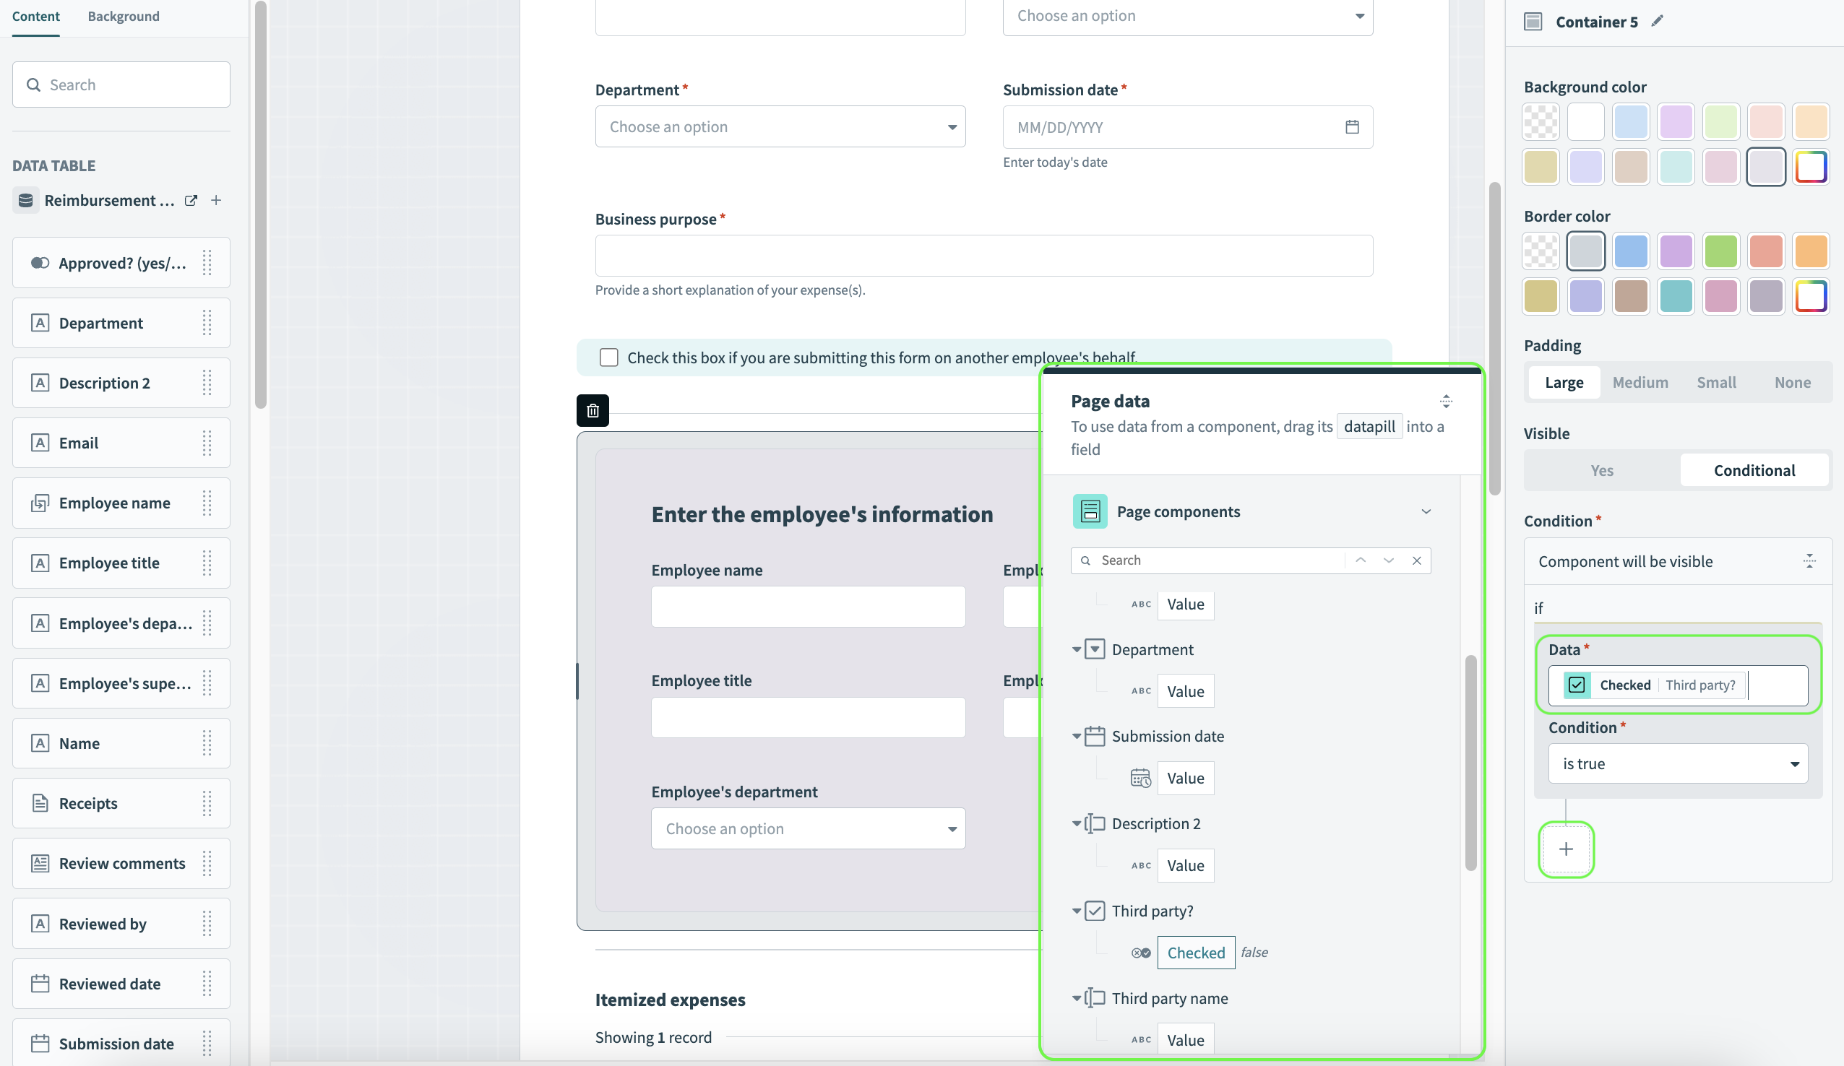Click pencil icon to rename Container 5

click(x=1657, y=21)
